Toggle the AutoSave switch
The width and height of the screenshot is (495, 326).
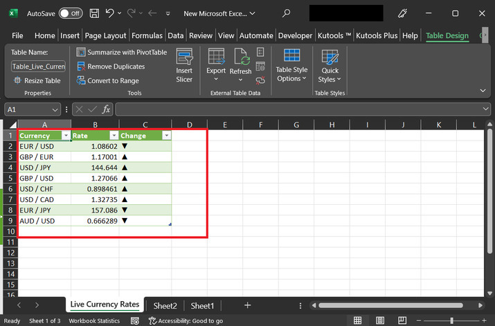(x=70, y=13)
